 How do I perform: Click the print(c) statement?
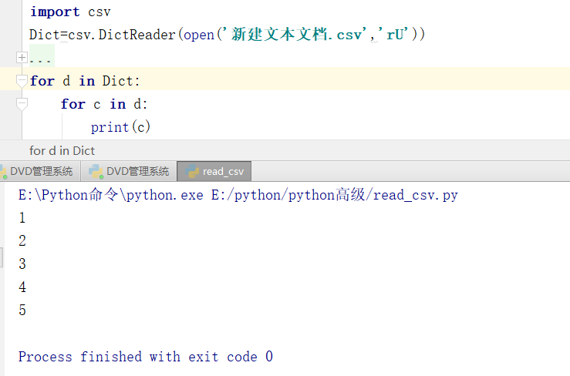[x=120, y=127]
